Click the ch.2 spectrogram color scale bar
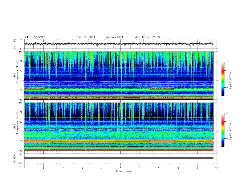 [223, 130]
